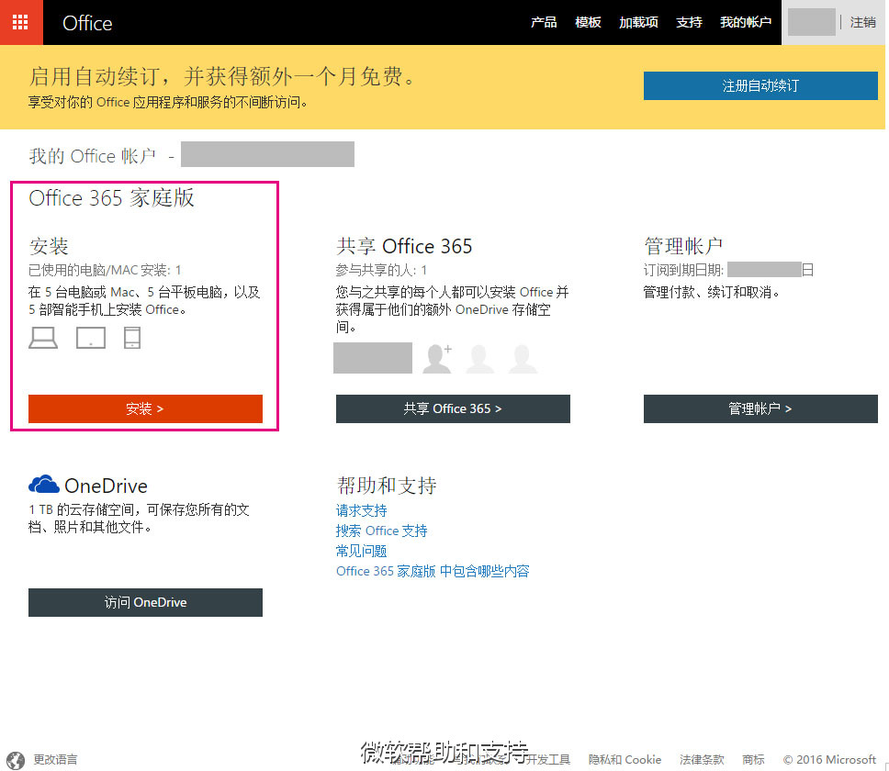This screenshot has width=889, height=771.
Task: Click the 共享 Office 365 button
Action: coord(453,408)
